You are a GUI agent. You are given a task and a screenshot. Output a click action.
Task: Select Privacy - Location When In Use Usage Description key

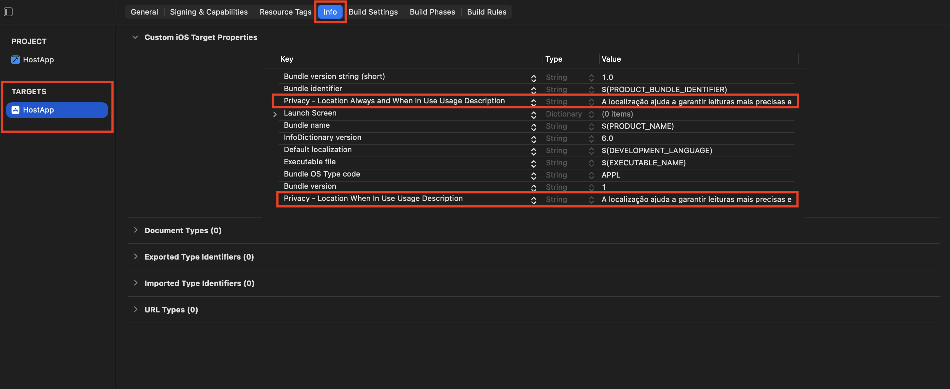pyautogui.click(x=373, y=198)
